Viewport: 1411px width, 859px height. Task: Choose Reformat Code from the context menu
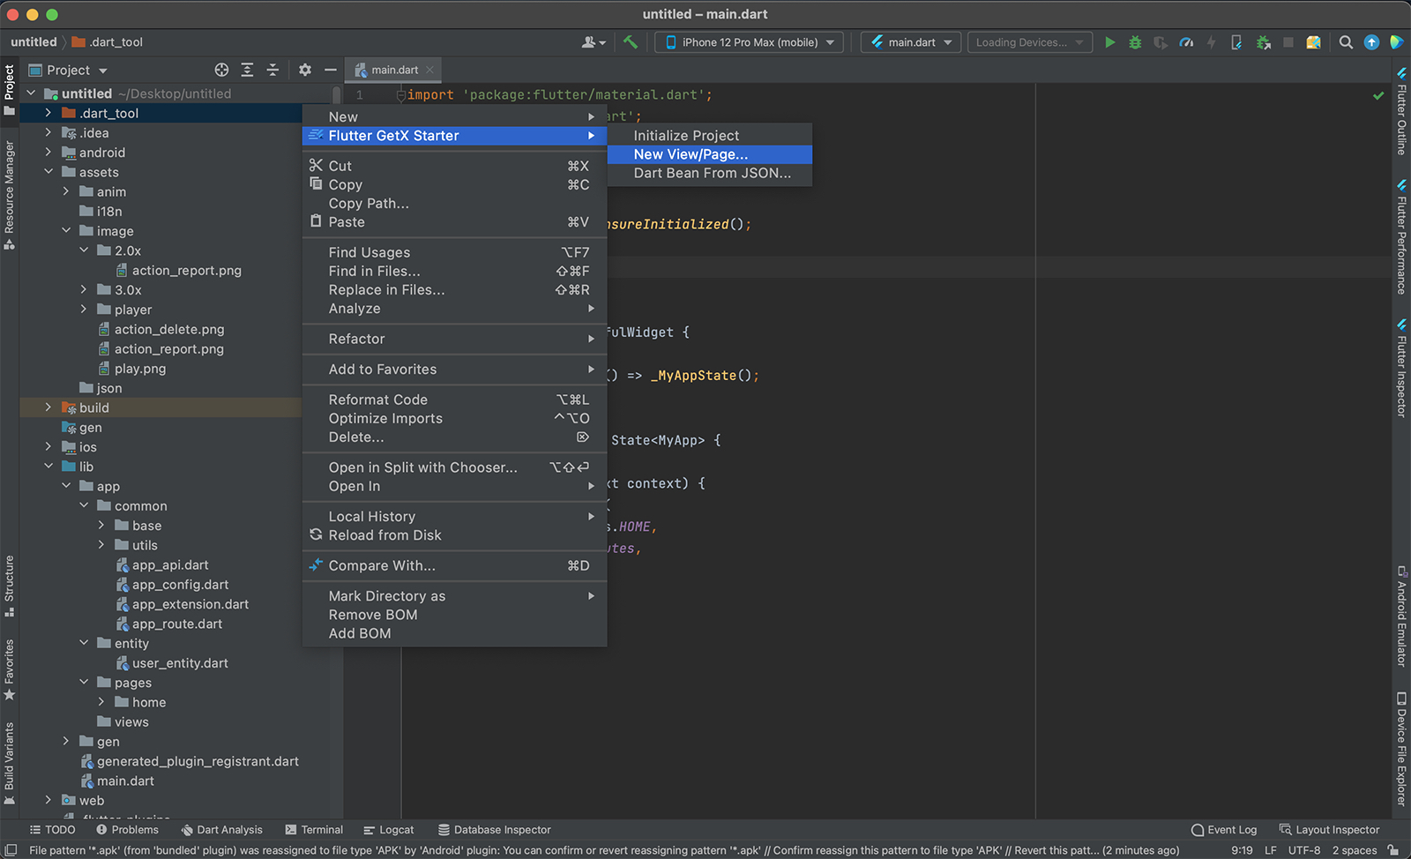(x=454, y=400)
